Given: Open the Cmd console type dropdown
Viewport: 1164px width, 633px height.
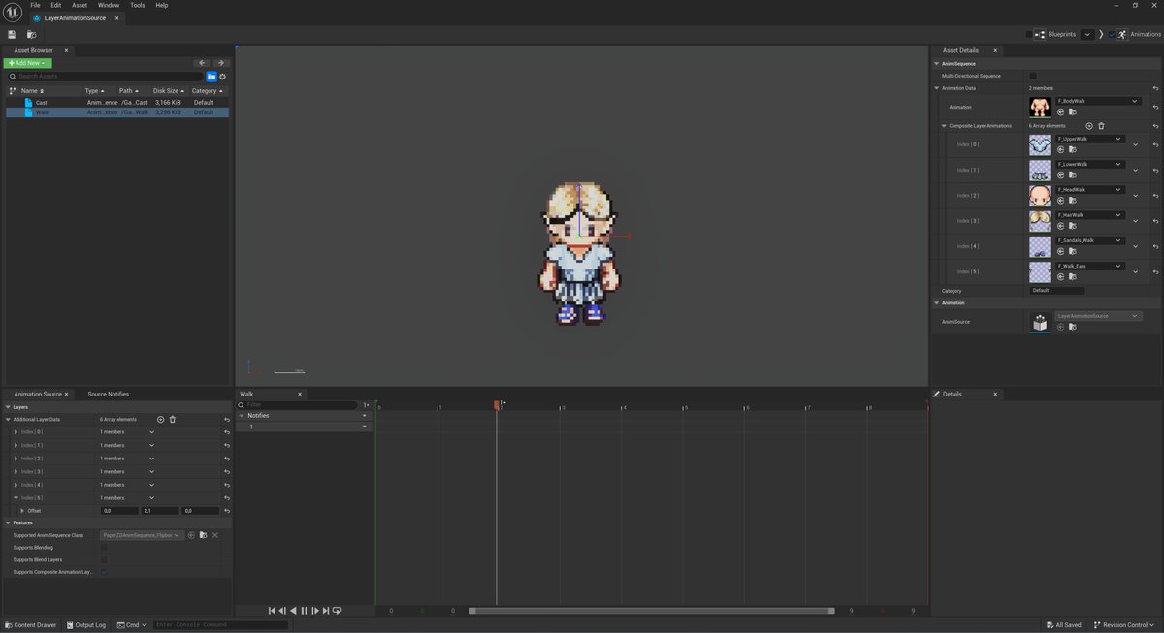Looking at the screenshot, I should tap(131, 625).
